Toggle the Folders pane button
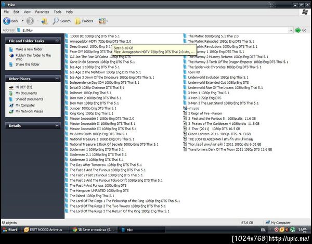The height and width of the screenshot is (244, 312). 84,21
